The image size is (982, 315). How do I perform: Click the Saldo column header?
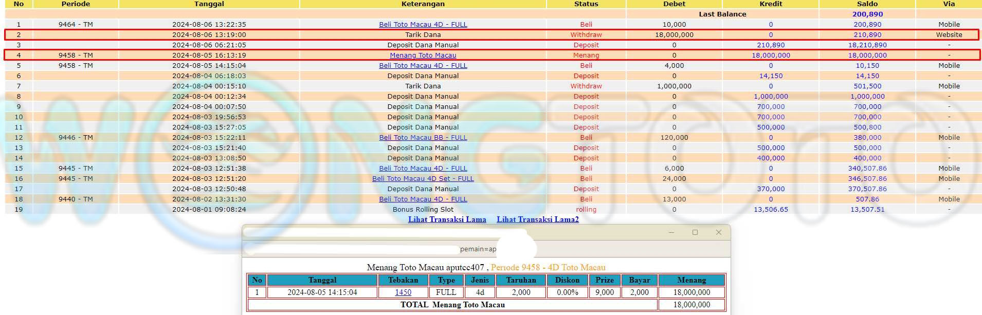pos(867,4)
